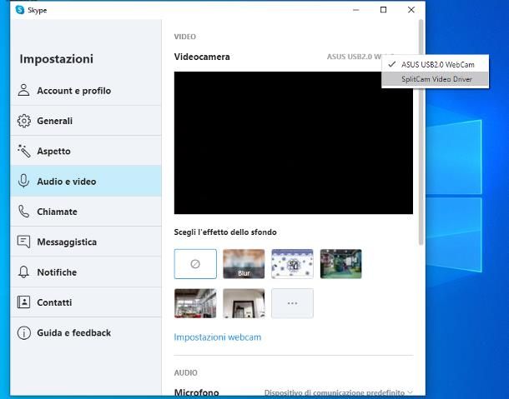Choose the green room background thumbnail
The image size is (509, 399).
[340, 264]
